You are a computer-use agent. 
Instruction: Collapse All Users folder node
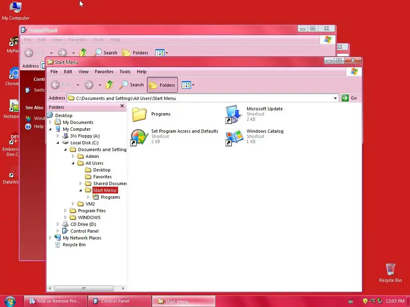pos(73,163)
